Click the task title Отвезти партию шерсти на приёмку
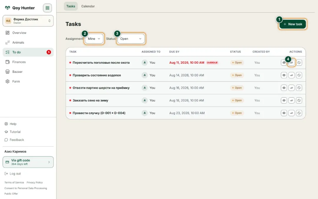 101,88
